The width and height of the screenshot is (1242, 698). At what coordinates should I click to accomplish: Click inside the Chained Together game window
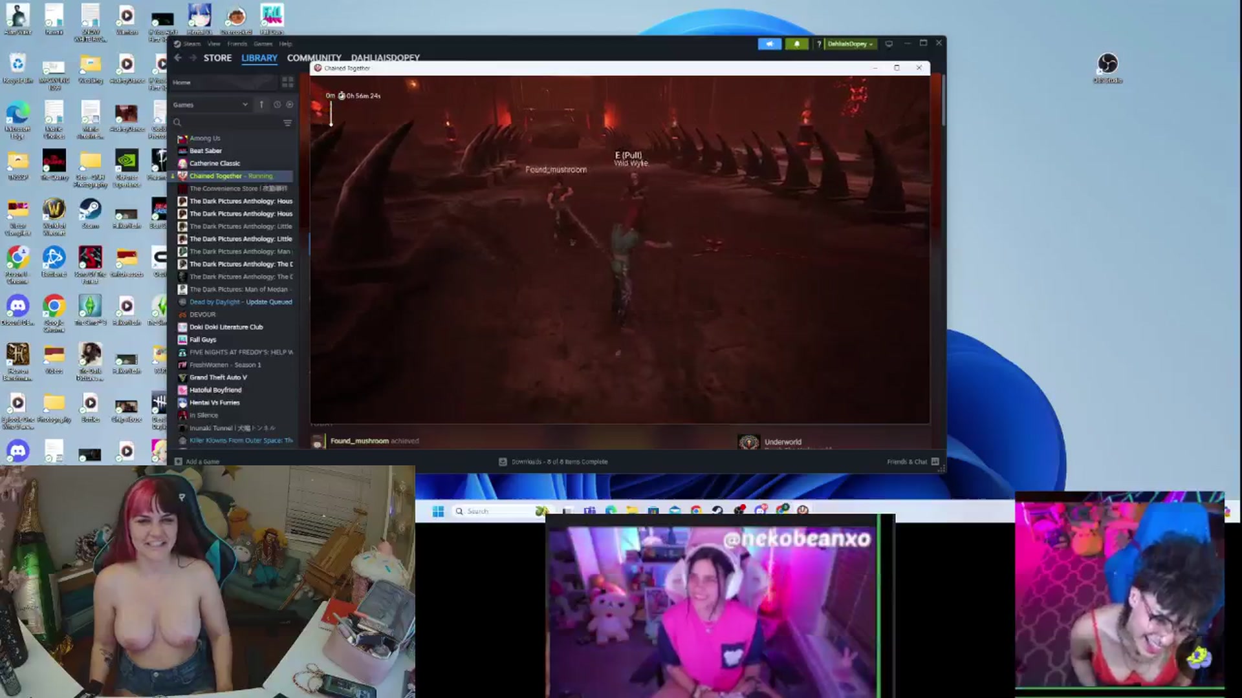pyautogui.click(x=620, y=249)
